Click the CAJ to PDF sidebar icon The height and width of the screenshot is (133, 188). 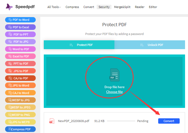10,78
